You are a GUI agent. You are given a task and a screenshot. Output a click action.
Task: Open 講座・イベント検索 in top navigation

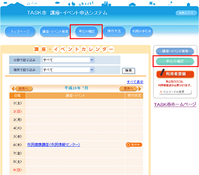[55, 31]
